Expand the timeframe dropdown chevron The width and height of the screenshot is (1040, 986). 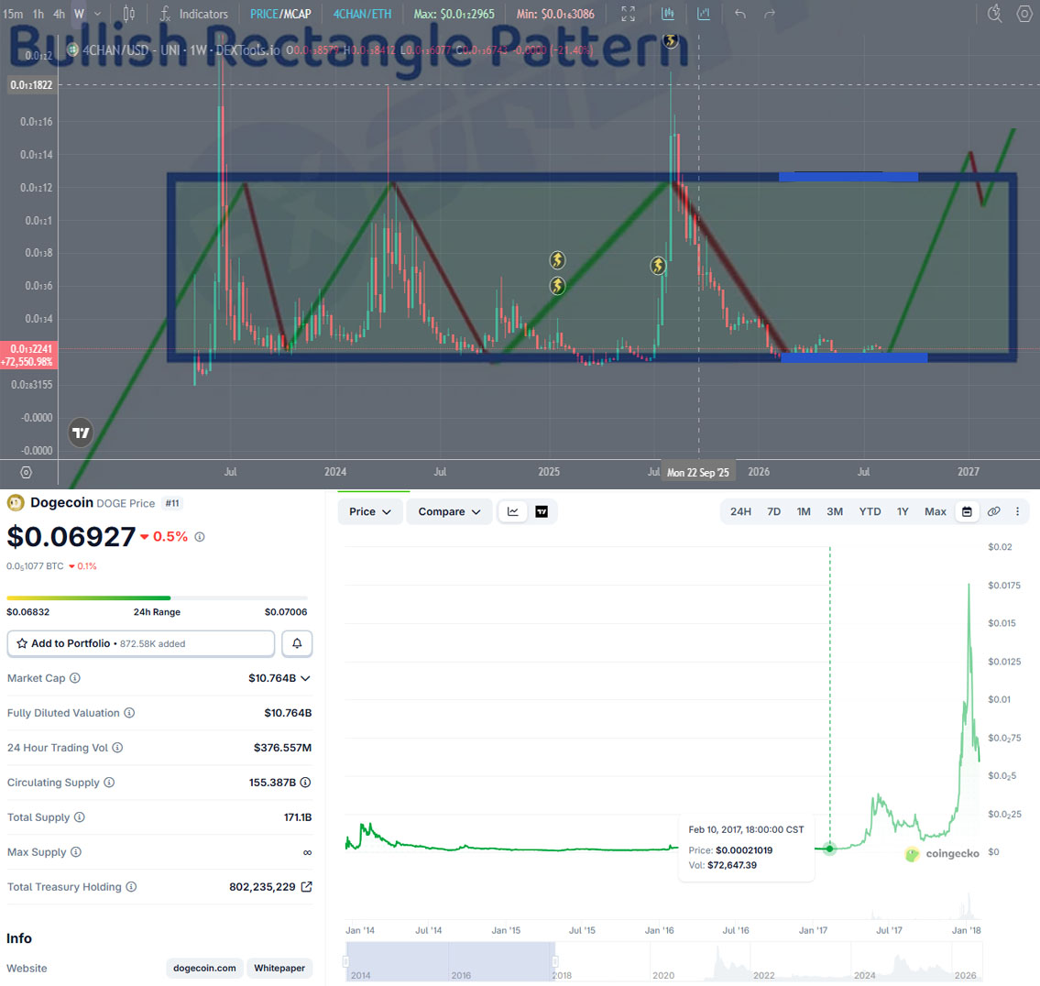point(97,14)
